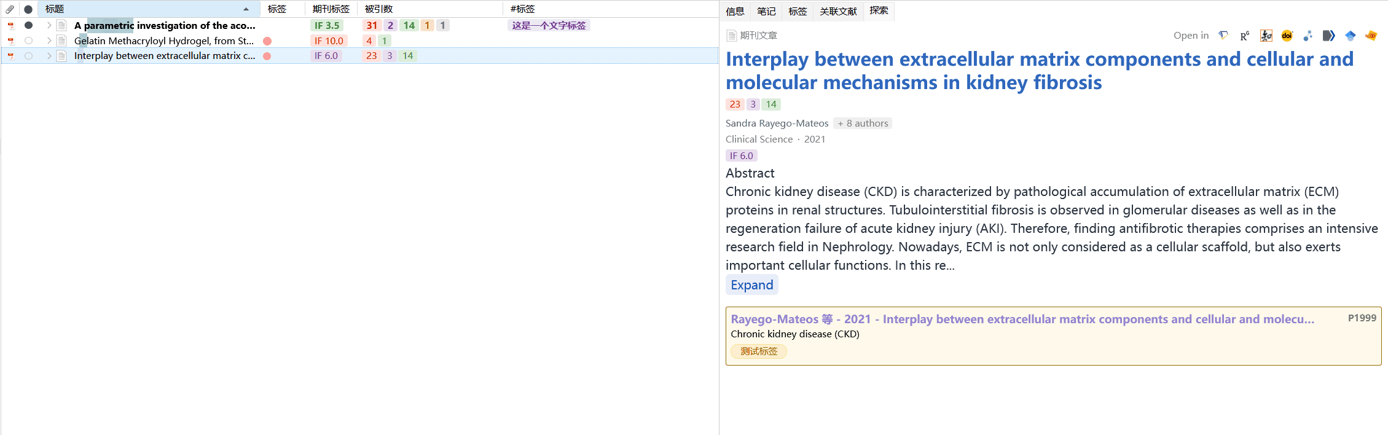Toggle read-status circle for Interplay between extracellular

point(28,56)
